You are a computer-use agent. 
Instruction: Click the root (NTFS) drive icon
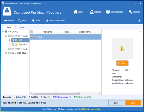[9, 32]
